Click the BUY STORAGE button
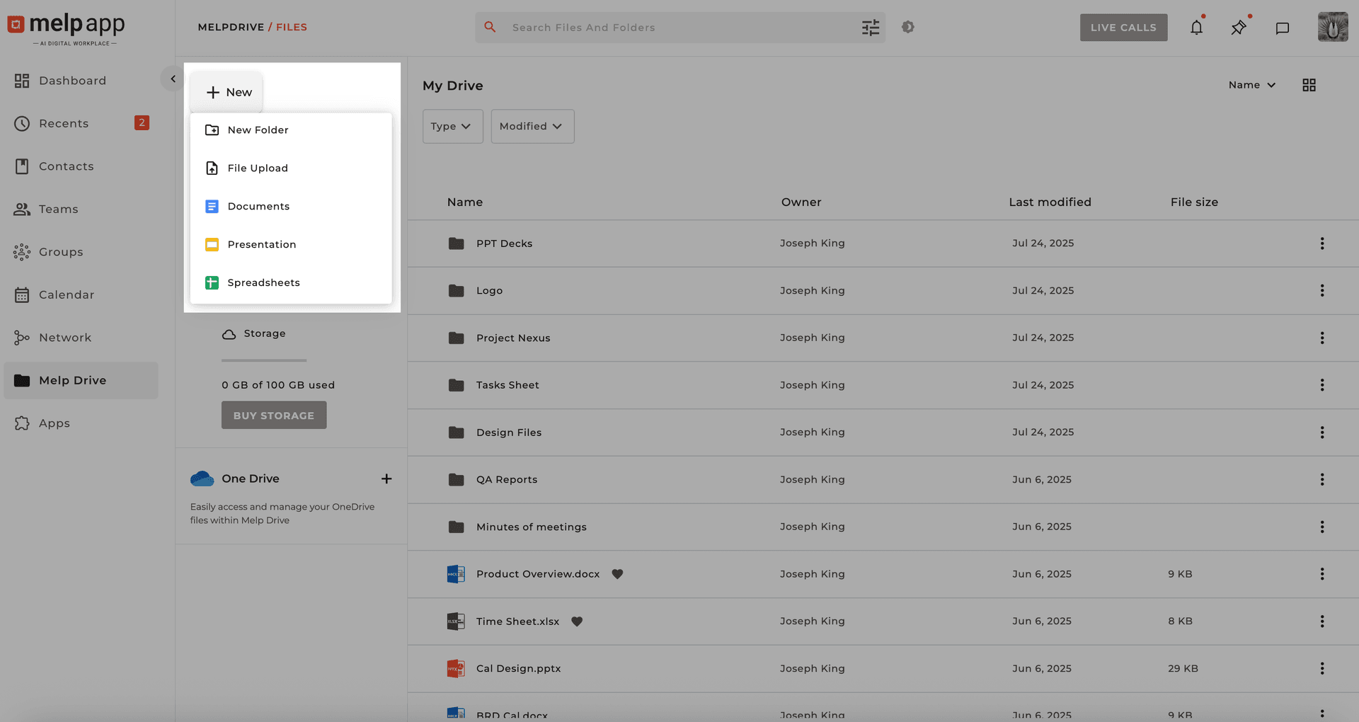1359x722 pixels. pos(273,415)
